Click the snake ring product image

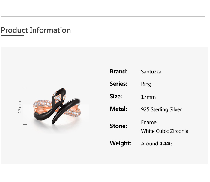pyautogui.click(x=58, y=106)
